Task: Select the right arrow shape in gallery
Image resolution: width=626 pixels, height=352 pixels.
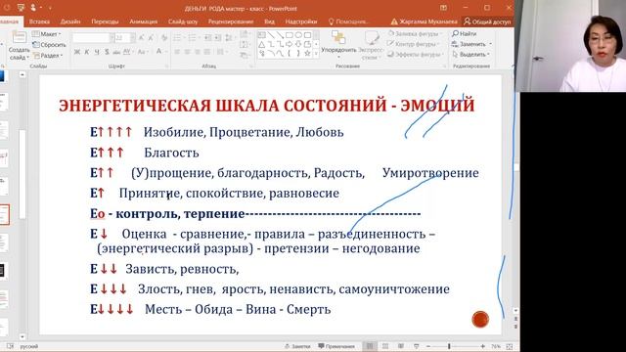Action: [x=290, y=44]
